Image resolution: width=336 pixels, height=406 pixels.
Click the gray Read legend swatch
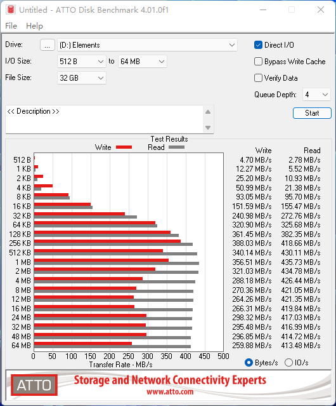(x=176, y=147)
